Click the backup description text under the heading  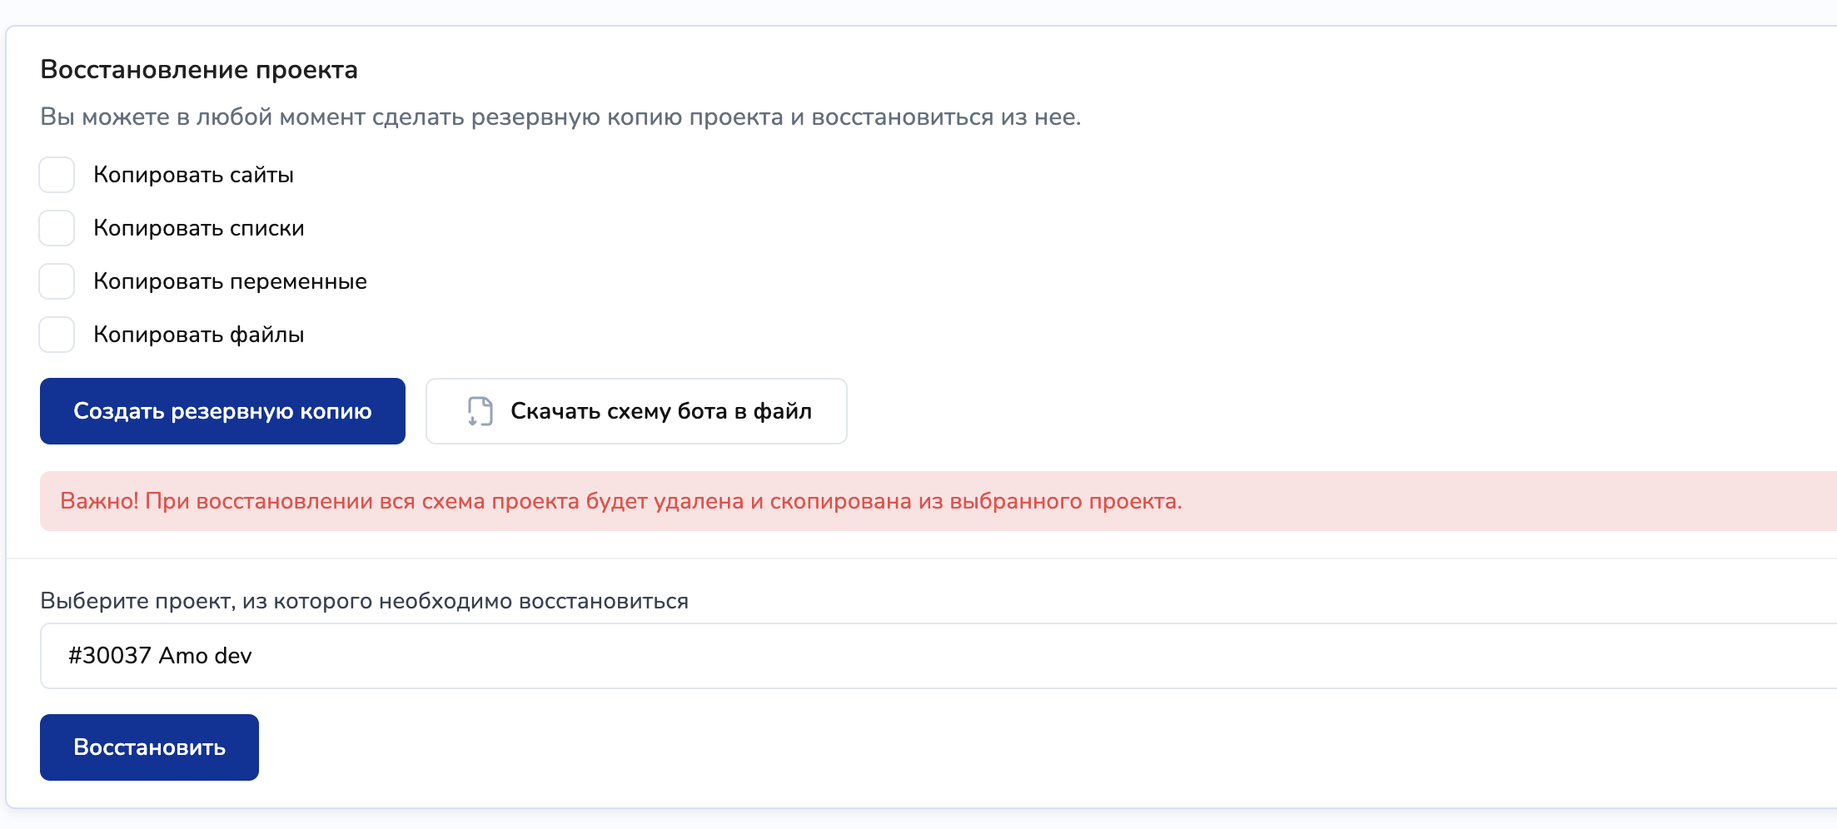tap(560, 117)
